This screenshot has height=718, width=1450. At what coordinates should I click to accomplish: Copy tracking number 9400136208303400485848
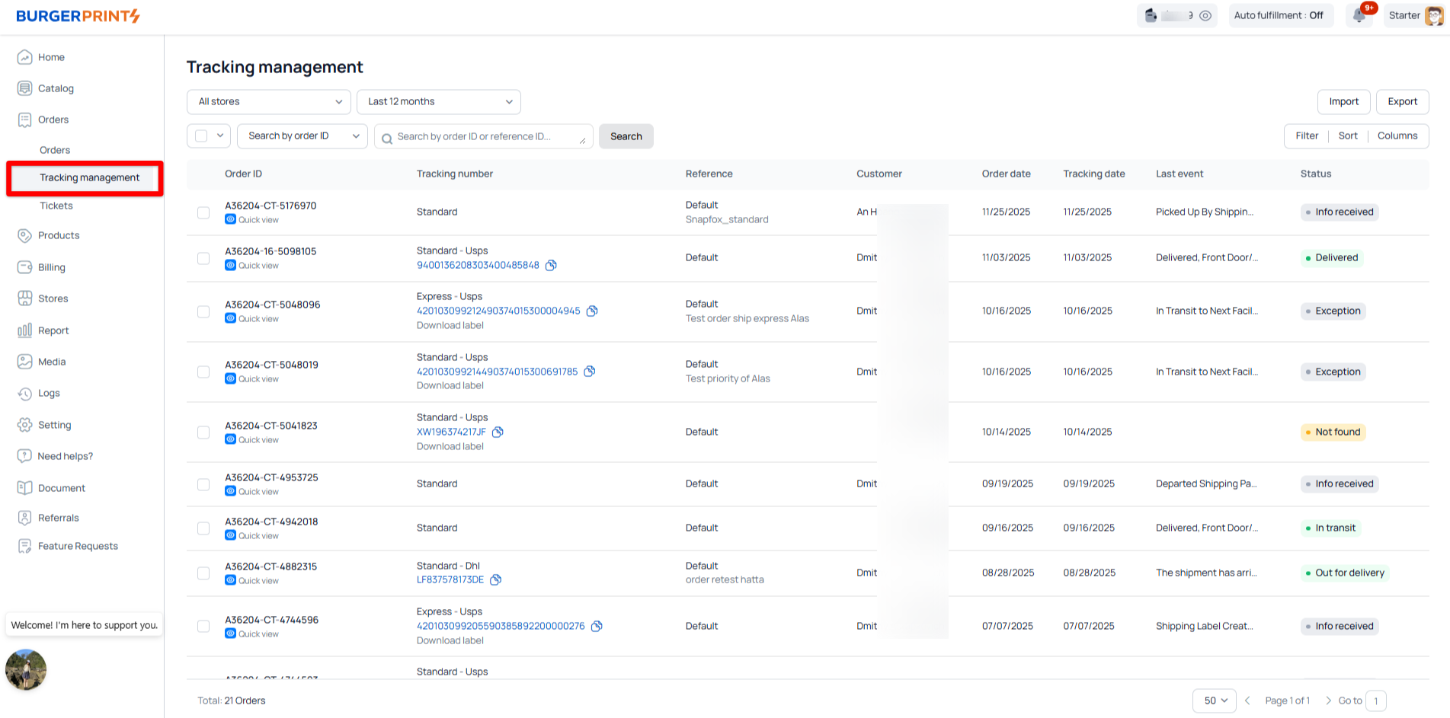551,266
